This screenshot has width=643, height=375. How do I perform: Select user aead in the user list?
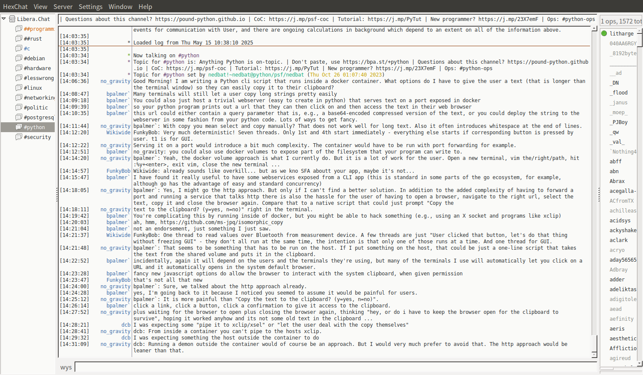[616, 309]
